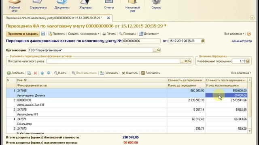Viewport: 259px width, 145px height.
Task: Open organization with the magnifier icon
Action: pos(159,50)
